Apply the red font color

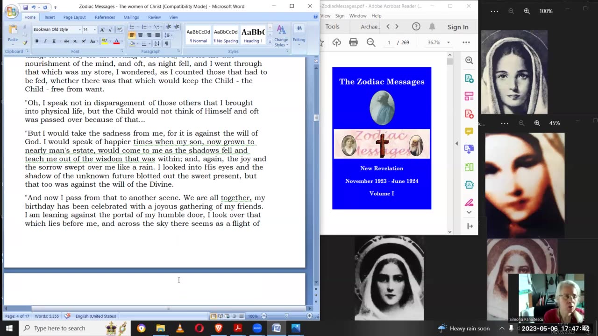click(x=116, y=41)
